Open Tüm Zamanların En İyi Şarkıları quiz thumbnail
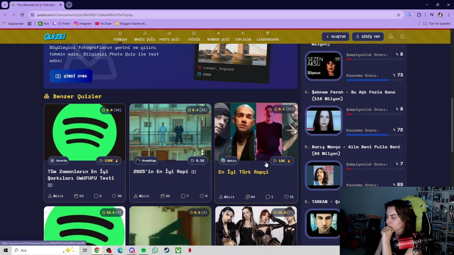 [x=84, y=132]
